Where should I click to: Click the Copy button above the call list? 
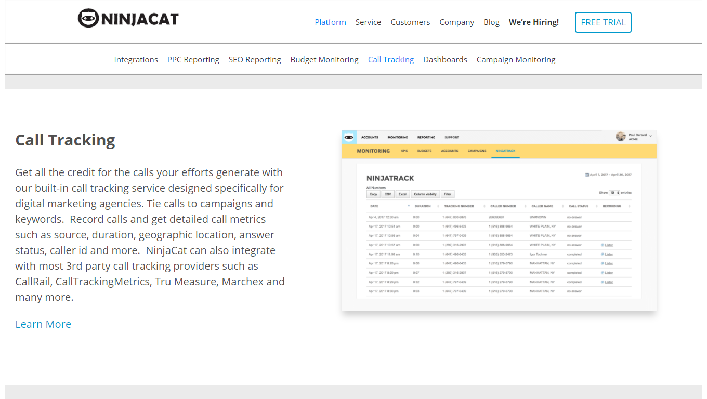373,193
